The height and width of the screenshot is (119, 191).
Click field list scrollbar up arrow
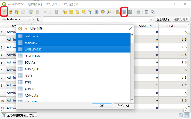132,35
